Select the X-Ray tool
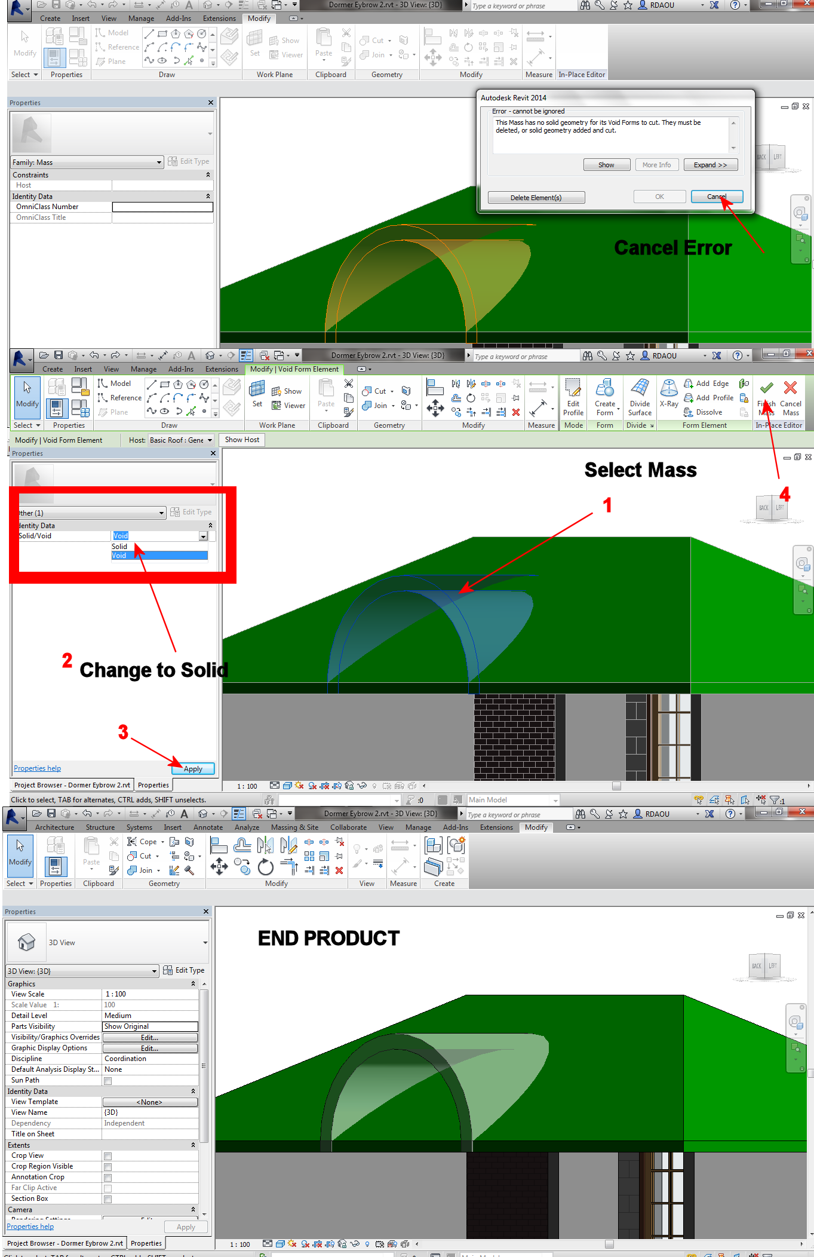This screenshot has height=1257, width=814. [x=669, y=393]
